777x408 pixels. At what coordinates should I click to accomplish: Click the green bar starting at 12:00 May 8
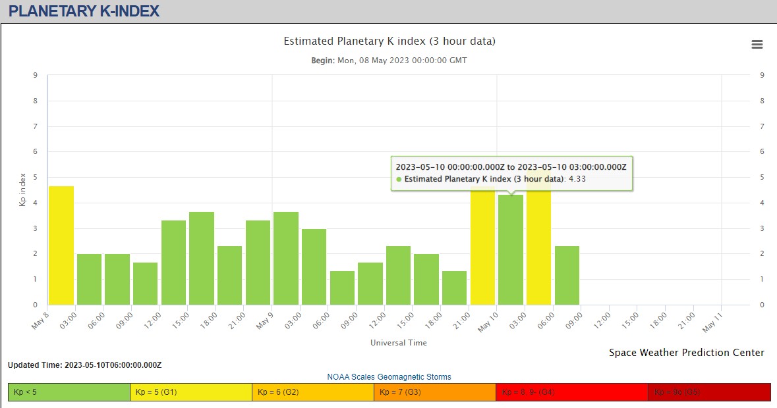click(x=174, y=263)
